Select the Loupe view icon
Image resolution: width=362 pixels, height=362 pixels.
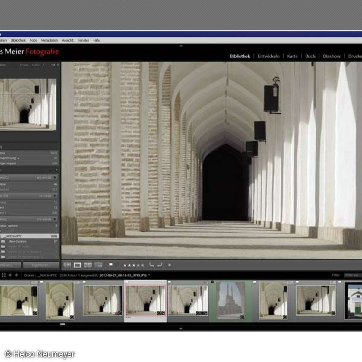click(x=78, y=265)
